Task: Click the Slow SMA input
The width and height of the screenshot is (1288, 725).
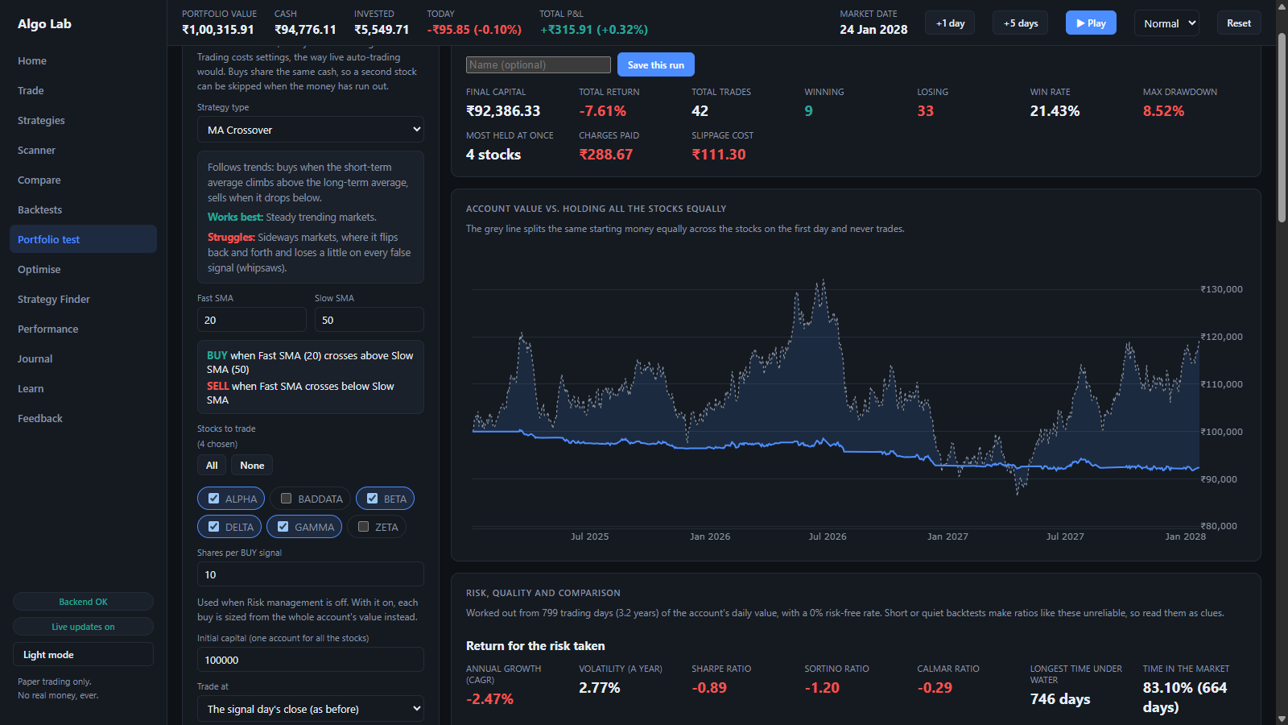Action: pos(369,320)
